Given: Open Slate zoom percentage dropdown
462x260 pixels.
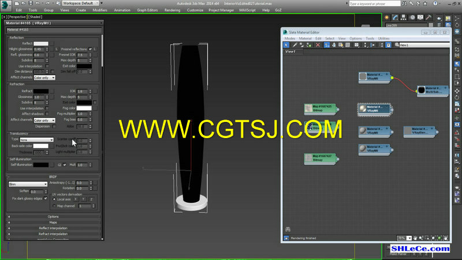Looking at the screenshot, I should (409, 238).
